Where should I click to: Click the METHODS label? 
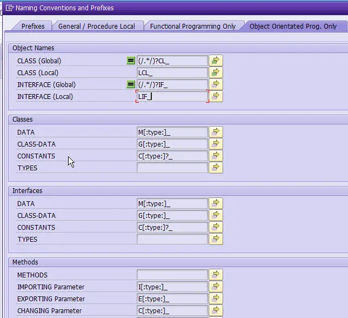(x=32, y=275)
